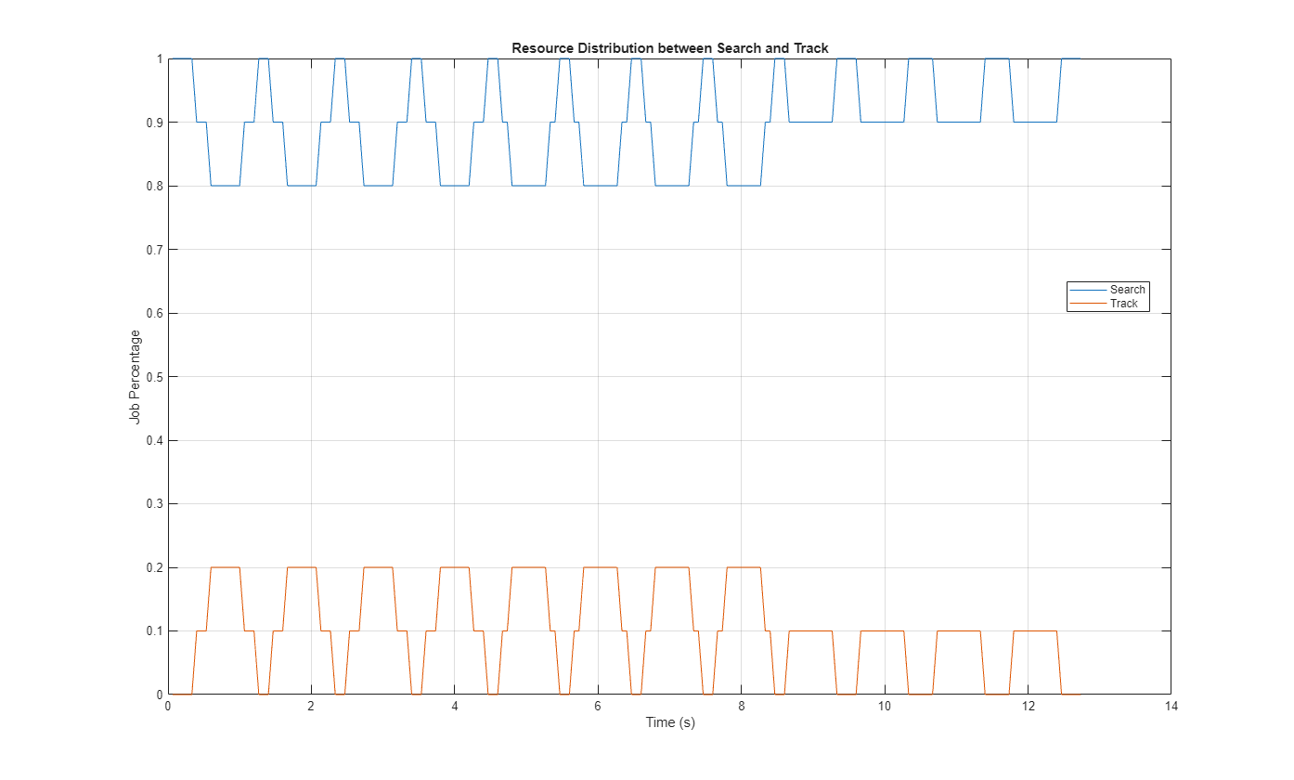Click x-axis tick label 8
The width and height of the screenshot is (1294, 780).
(741, 707)
